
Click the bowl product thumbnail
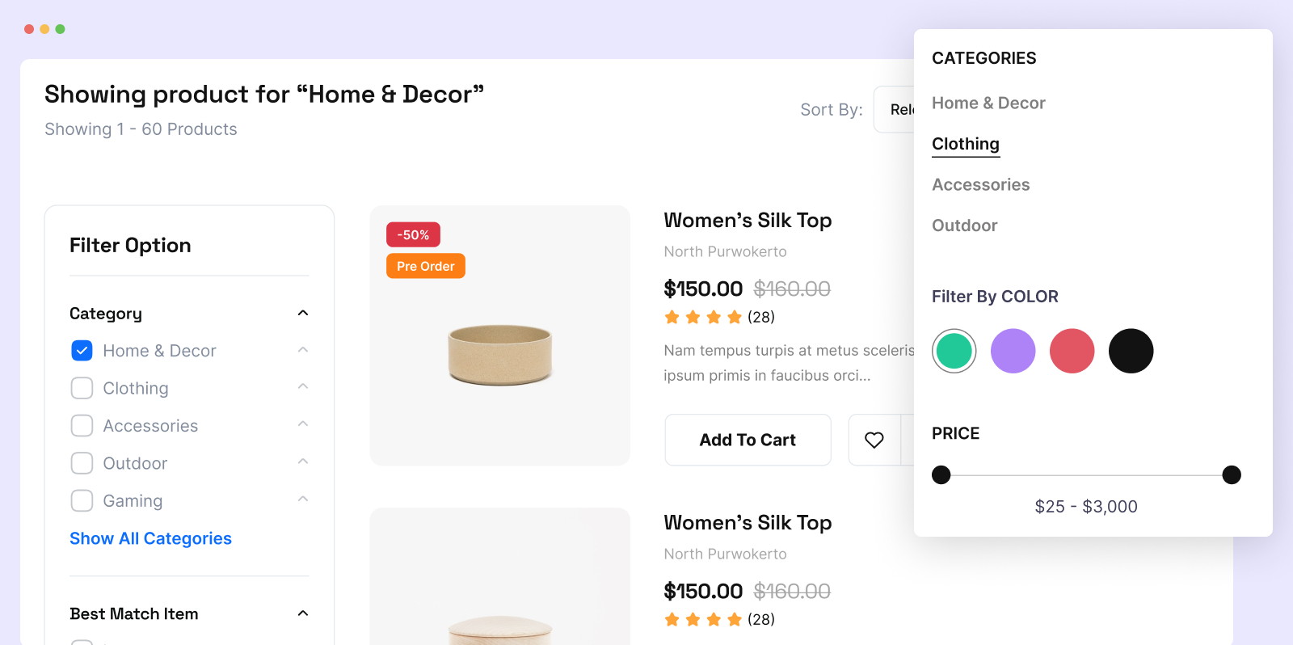coord(500,353)
